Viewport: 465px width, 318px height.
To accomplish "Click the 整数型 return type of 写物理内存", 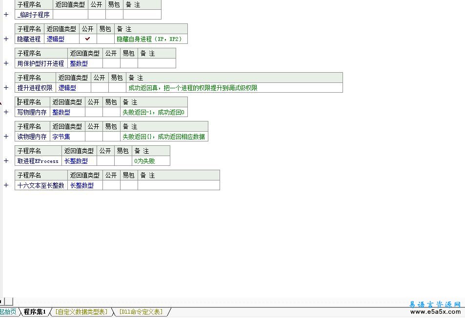I will pyautogui.click(x=68, y=112).
